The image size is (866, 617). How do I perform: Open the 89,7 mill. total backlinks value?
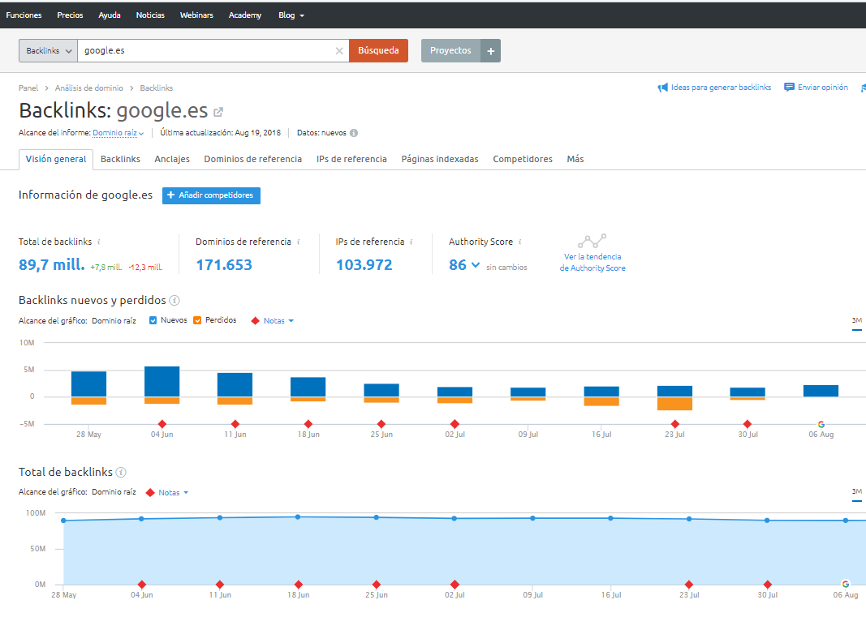(x=52, y=265)
